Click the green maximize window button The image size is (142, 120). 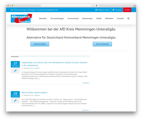click(x=12, y=5)
